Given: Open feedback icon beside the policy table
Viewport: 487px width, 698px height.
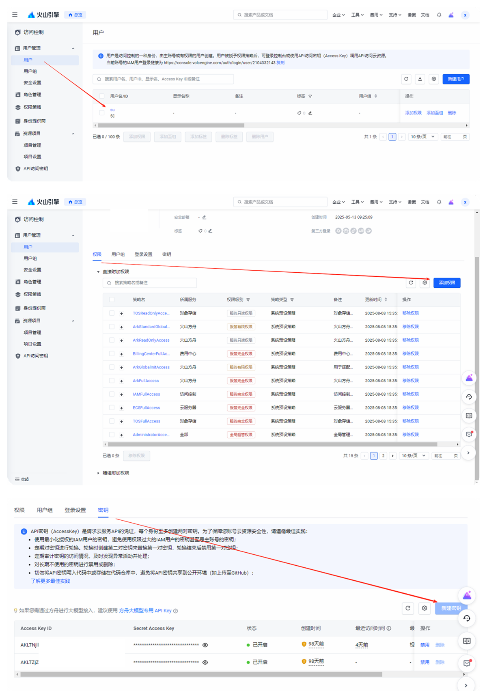Looking at the screenshot, I should tap(469, 434).
